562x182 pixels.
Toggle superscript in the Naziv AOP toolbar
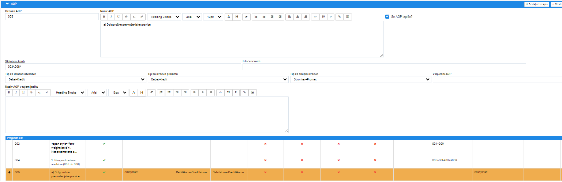click(x=142, y=17)
